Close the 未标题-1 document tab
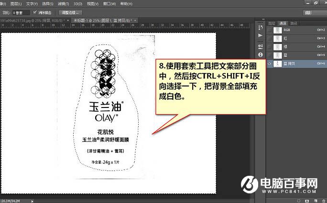The height and width of the screenshot is (203, 327). [x=135, y=21]
